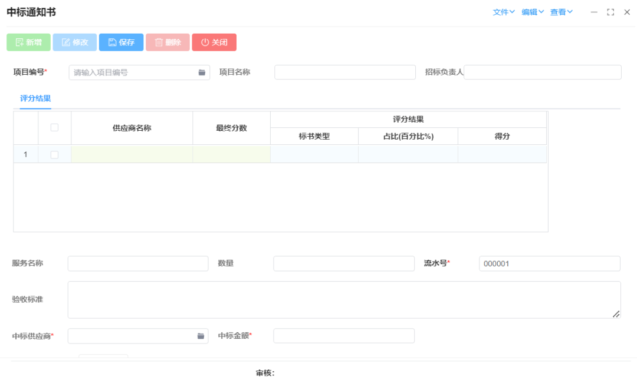This screenshot has height=380, width=637.
Task: Click row 1 标书类型 cell
Action: coord(314,154)
